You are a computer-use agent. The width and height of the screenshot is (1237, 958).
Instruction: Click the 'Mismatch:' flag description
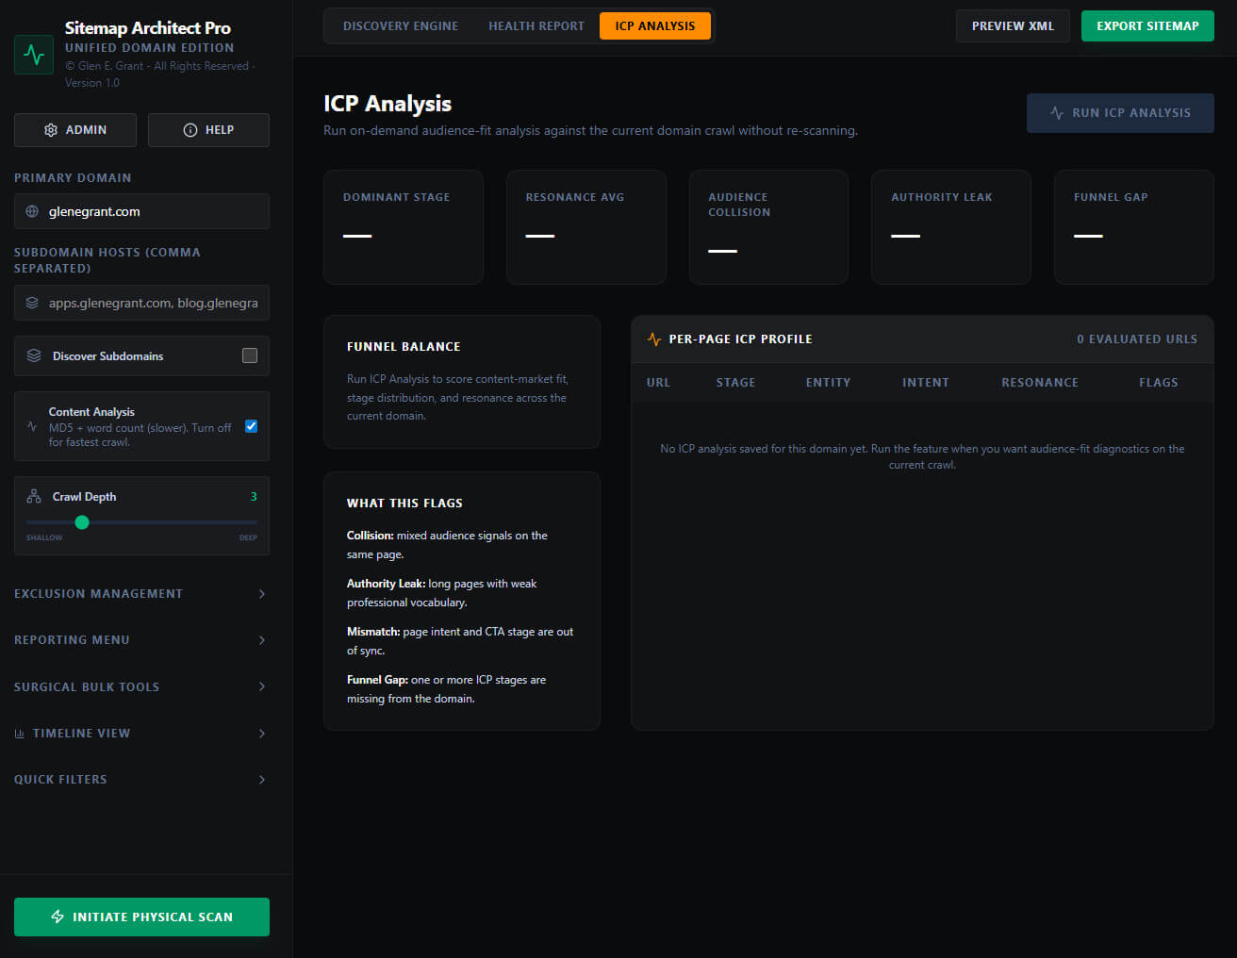point(460,641)
